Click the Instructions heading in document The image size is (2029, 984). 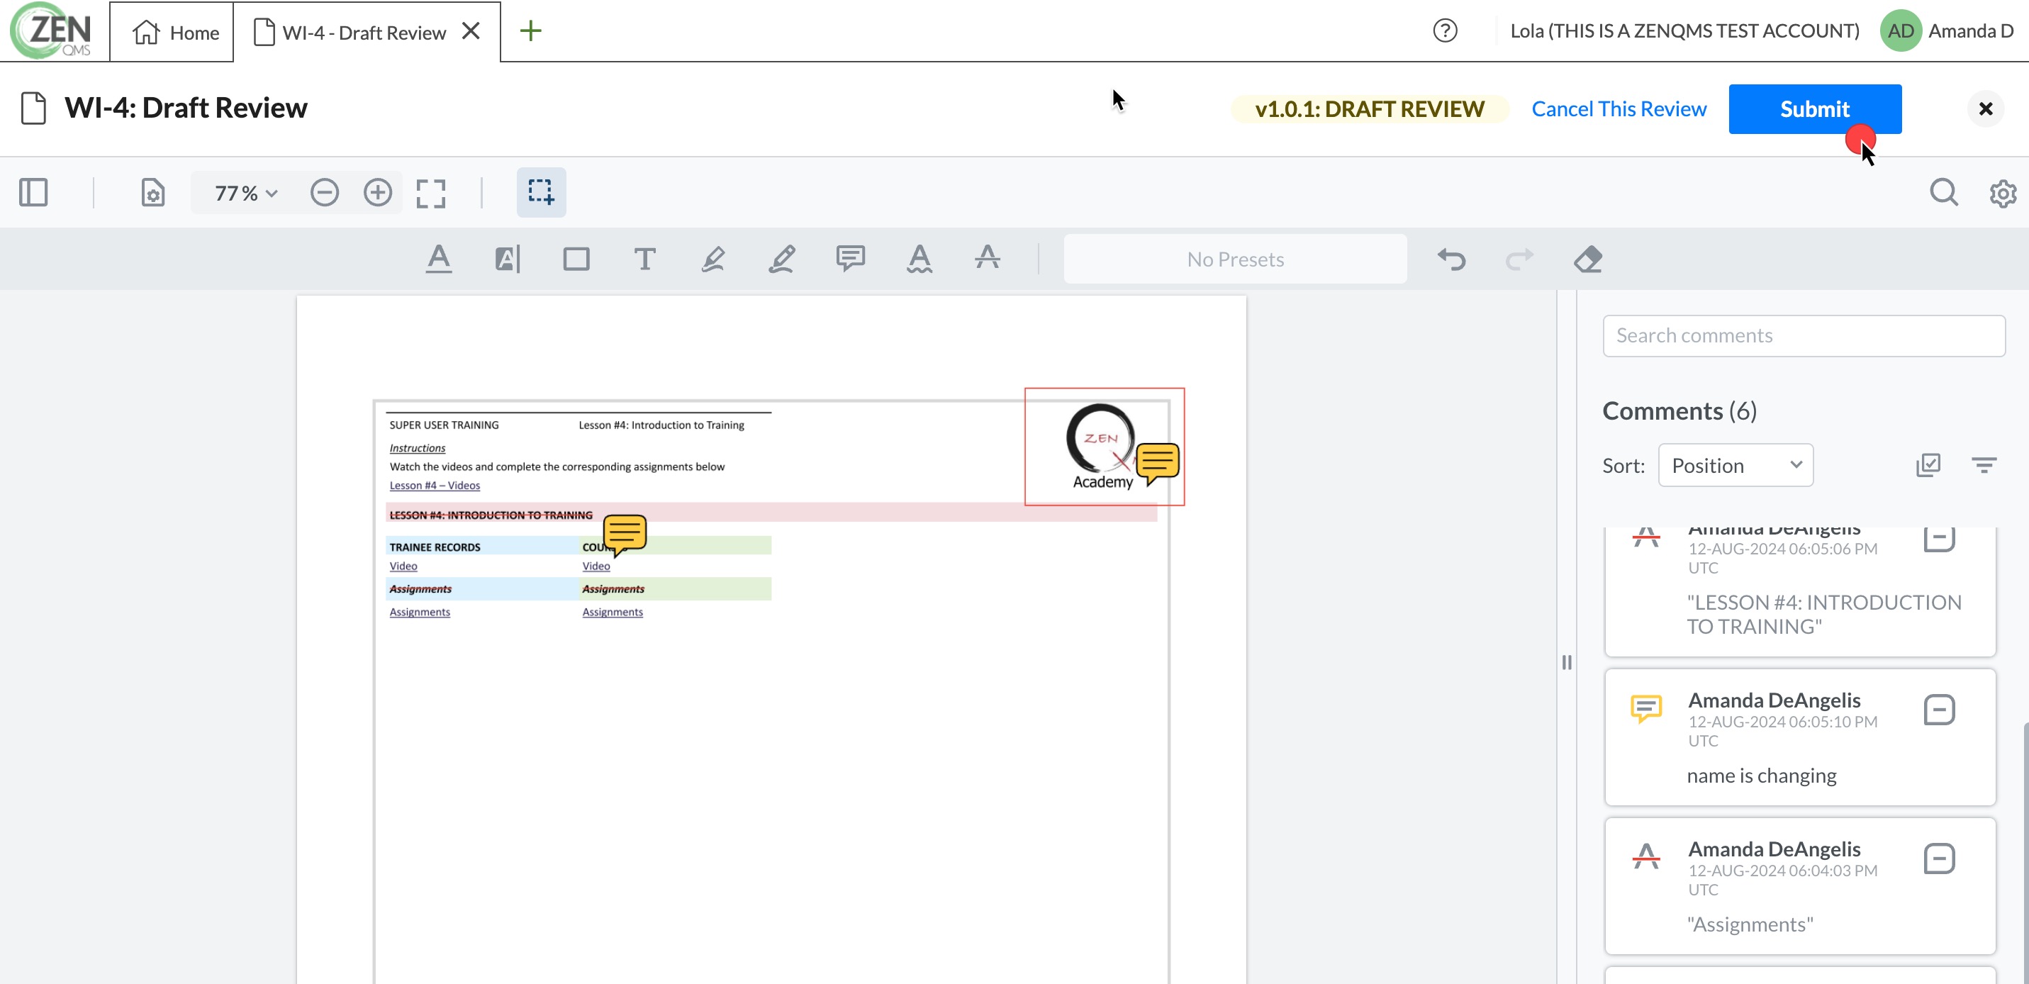tap(418, 447)
